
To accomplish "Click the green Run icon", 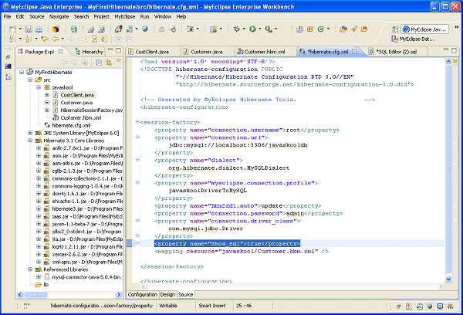I will (252, 29).
